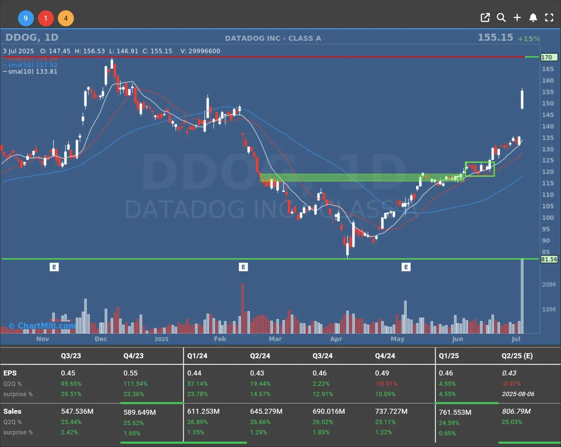
Task: Click the 761.553M sales cell
Action: tap(455, 412)
